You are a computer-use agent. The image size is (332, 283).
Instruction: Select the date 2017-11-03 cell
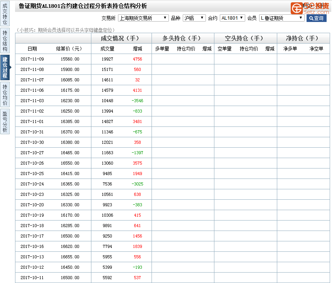point(32,101)
